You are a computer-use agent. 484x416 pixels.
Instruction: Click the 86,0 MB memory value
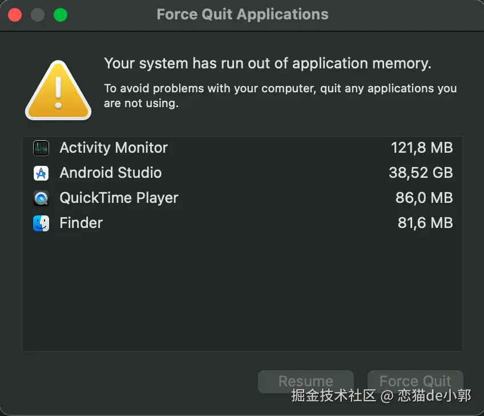tap(424, 198)
